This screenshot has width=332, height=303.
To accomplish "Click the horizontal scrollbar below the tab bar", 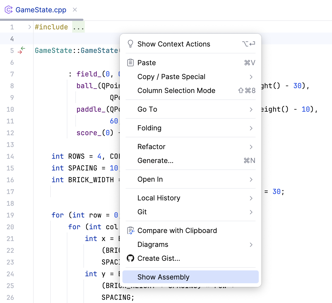I will pyautogui.click(x=41, y=20).
